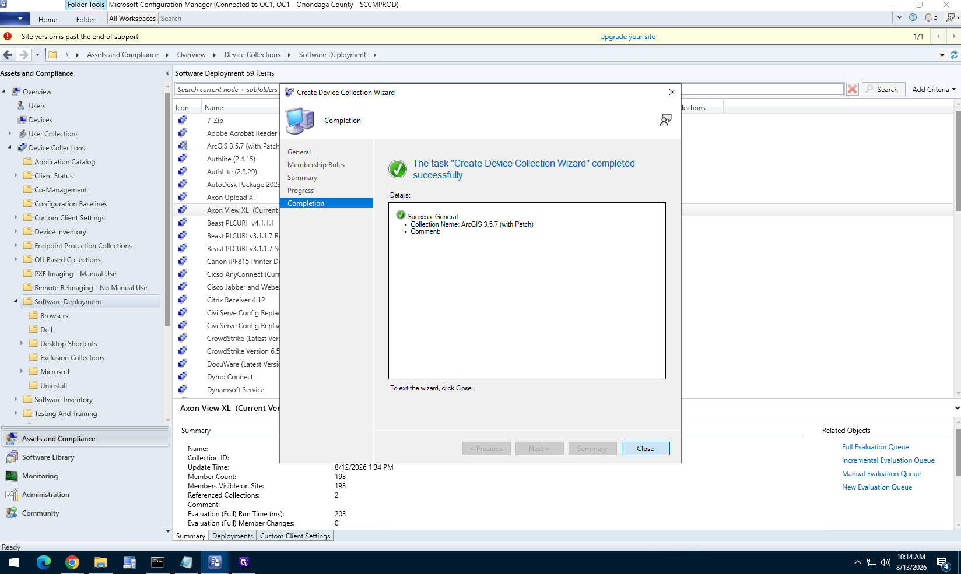Collapse the Assets and Compliance navigation pane
Image resolution: width=961 pixels, height=574 pixels.
pos(167,73)
